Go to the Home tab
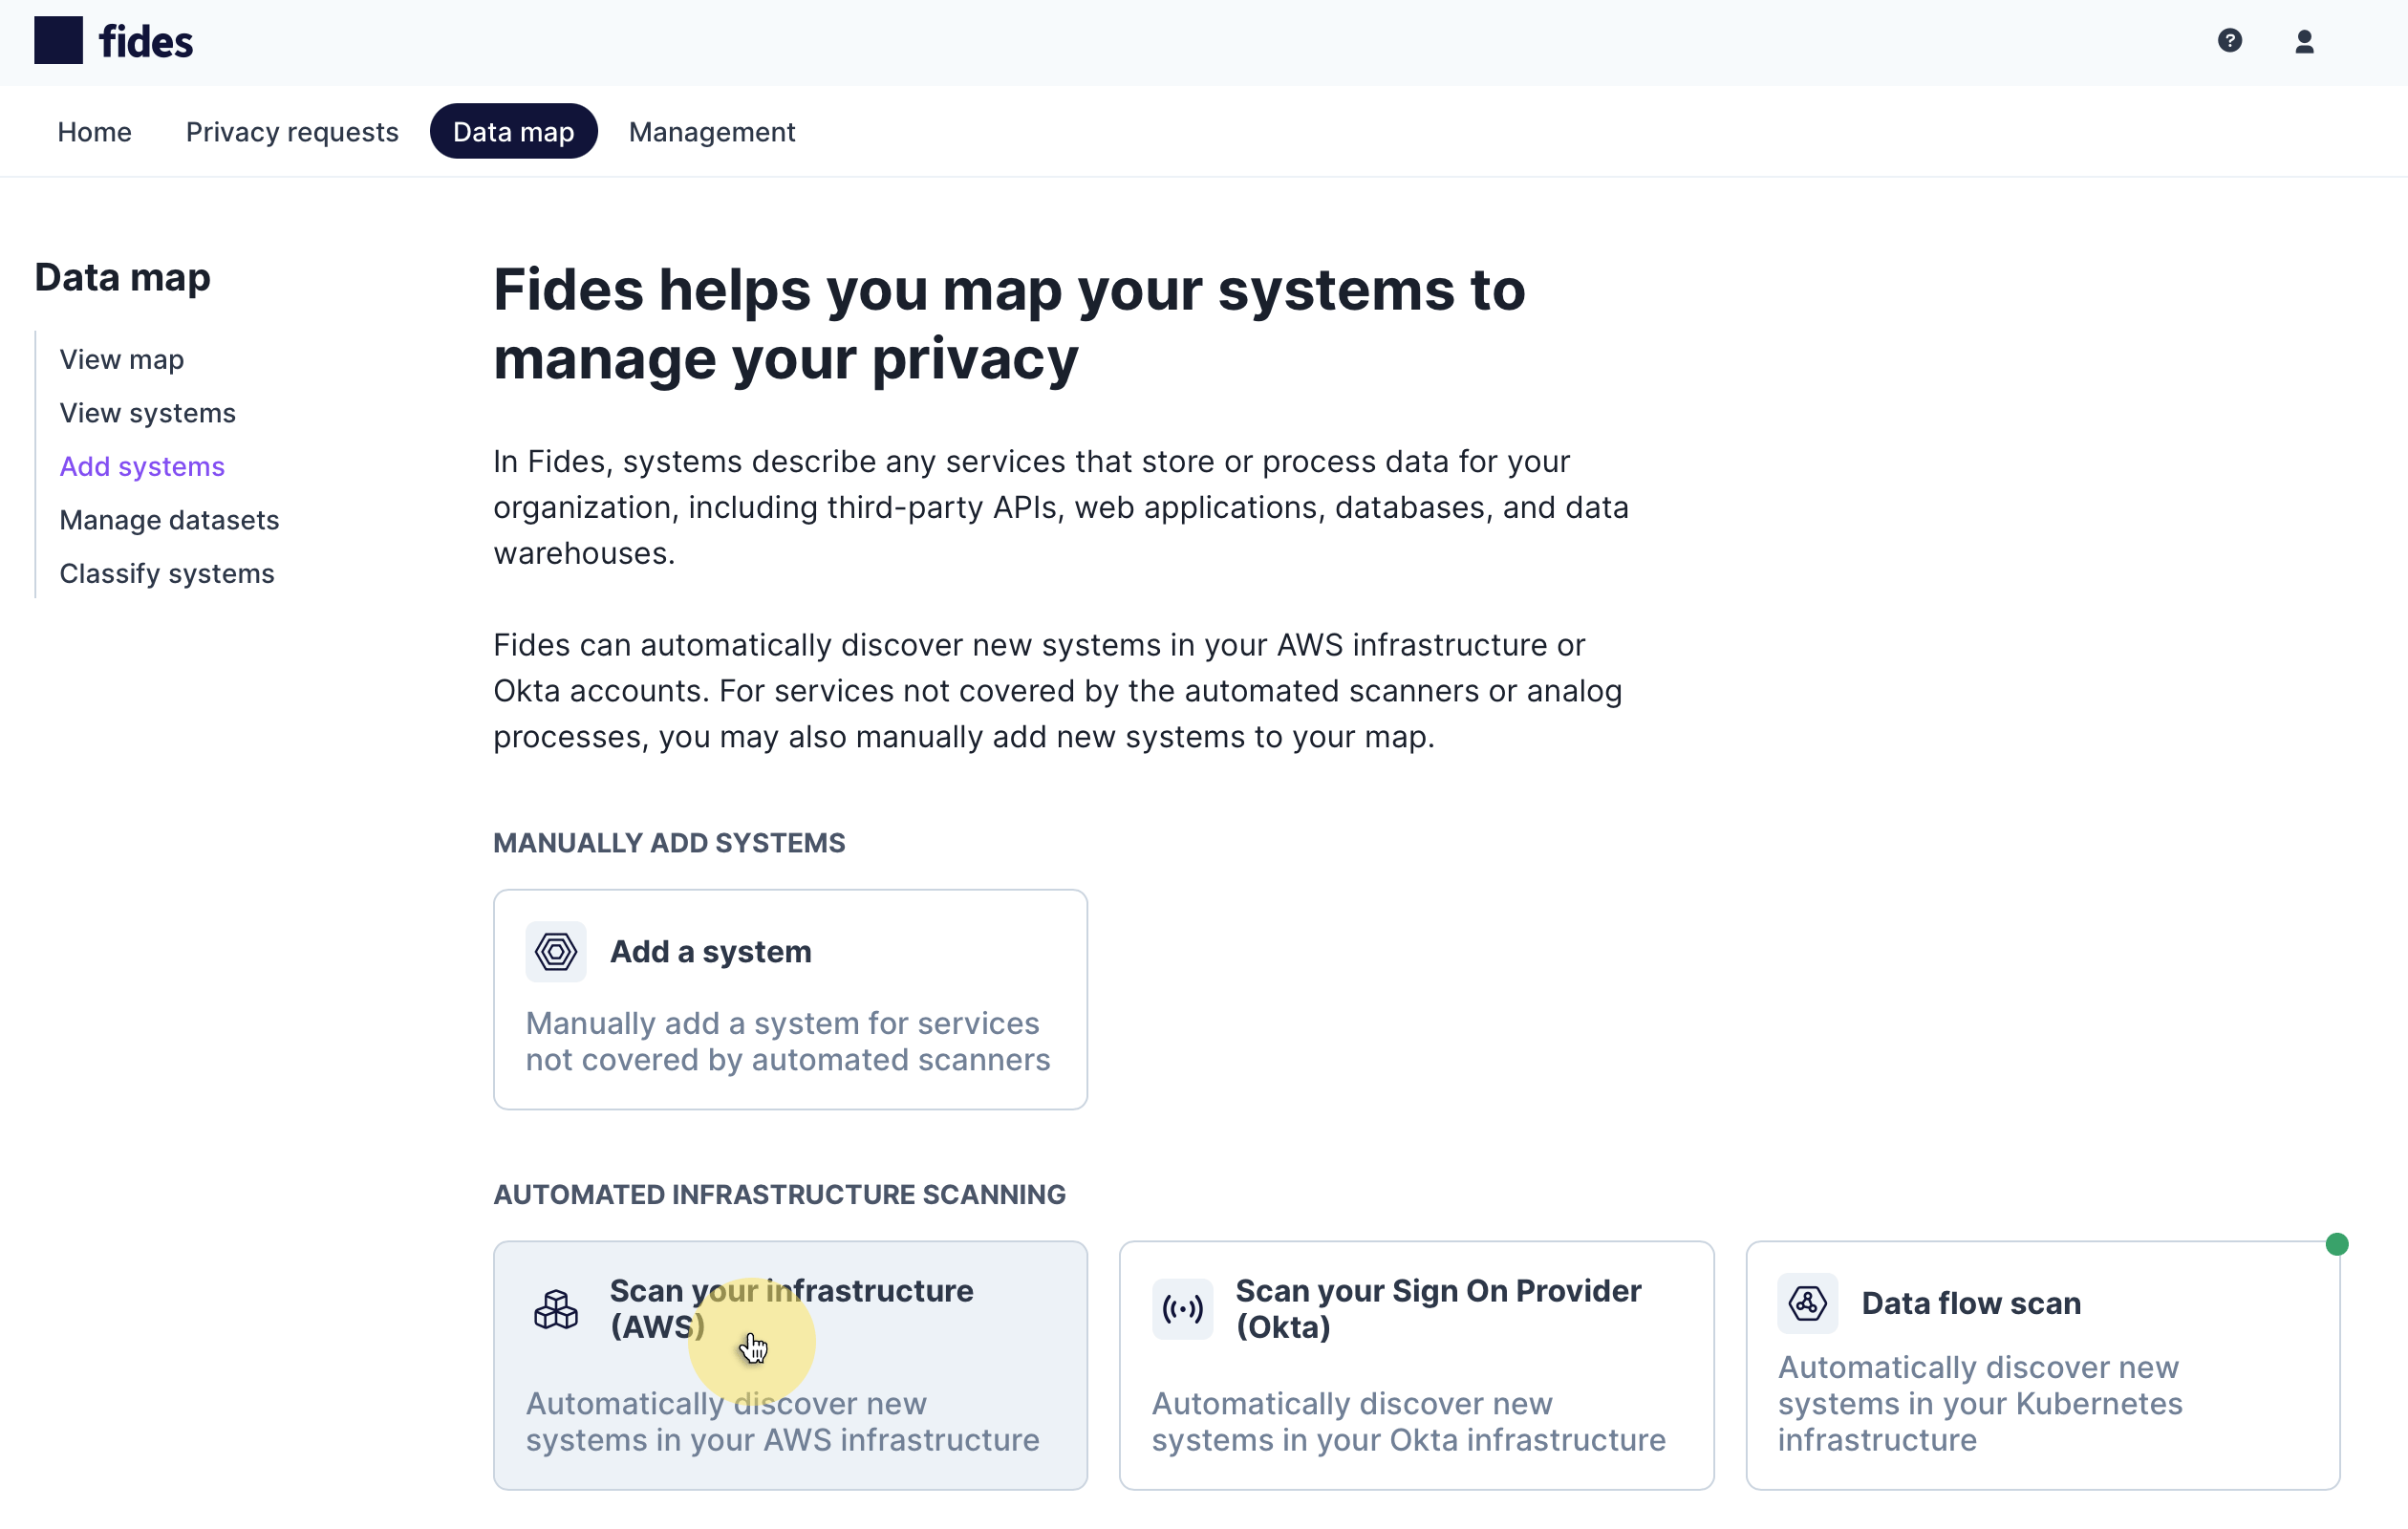This screenshot has width=2408, height=1529. (94, 132)
